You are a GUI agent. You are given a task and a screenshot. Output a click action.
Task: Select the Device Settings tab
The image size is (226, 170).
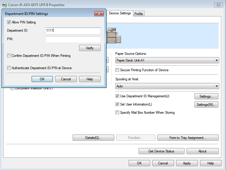120,13
